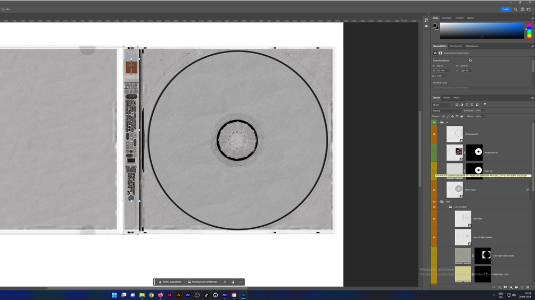
Task: Show the design here cd layer
Action: point(434,153)
